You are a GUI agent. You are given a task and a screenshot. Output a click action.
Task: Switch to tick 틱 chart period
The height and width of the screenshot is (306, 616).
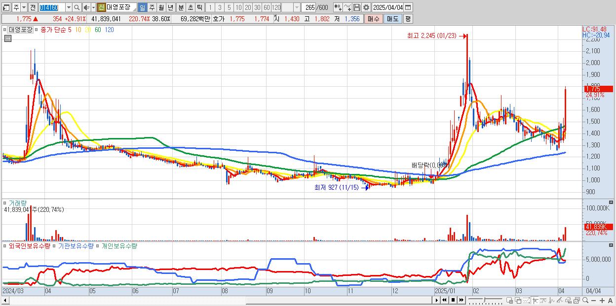(x=200, y=8)
